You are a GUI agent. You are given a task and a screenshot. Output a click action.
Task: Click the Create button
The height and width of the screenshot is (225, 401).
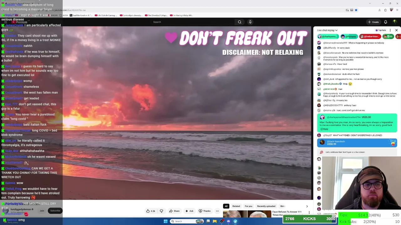[373, 22]
